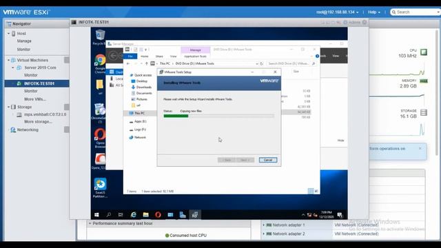This screenshot has height=248, width=441.
Task: Open EaseUS Partition desktop shortcut
Action: coord(100,188)
